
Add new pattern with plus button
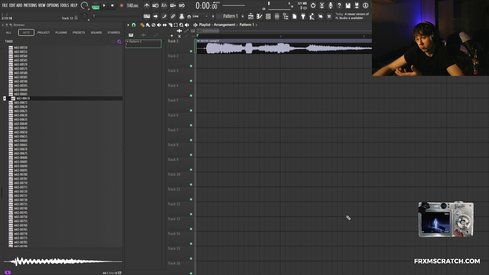(243, 16)
